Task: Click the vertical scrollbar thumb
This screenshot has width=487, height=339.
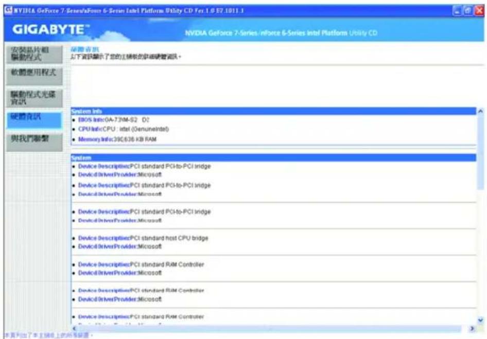Action: click(x=480, y=152)
